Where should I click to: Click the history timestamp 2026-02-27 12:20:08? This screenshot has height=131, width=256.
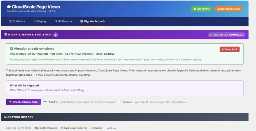(x=18, y=128)
